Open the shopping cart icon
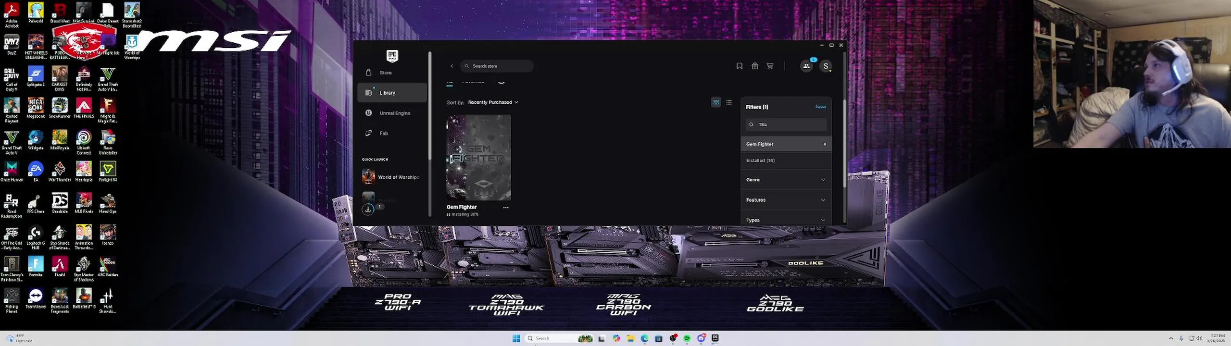 coord(770,66)
